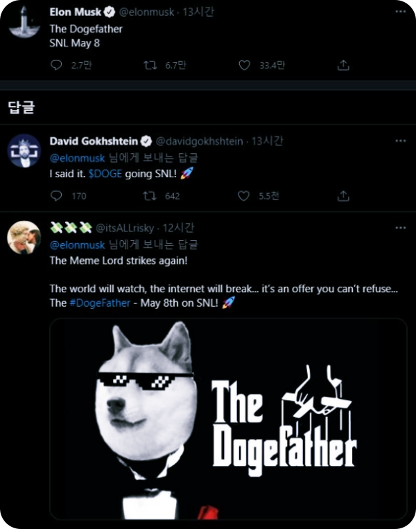This screenshot has height=529, width=416.
Task: Like Elon Musk's SNL May 8 tweet
Action: (x=244, y=65)
